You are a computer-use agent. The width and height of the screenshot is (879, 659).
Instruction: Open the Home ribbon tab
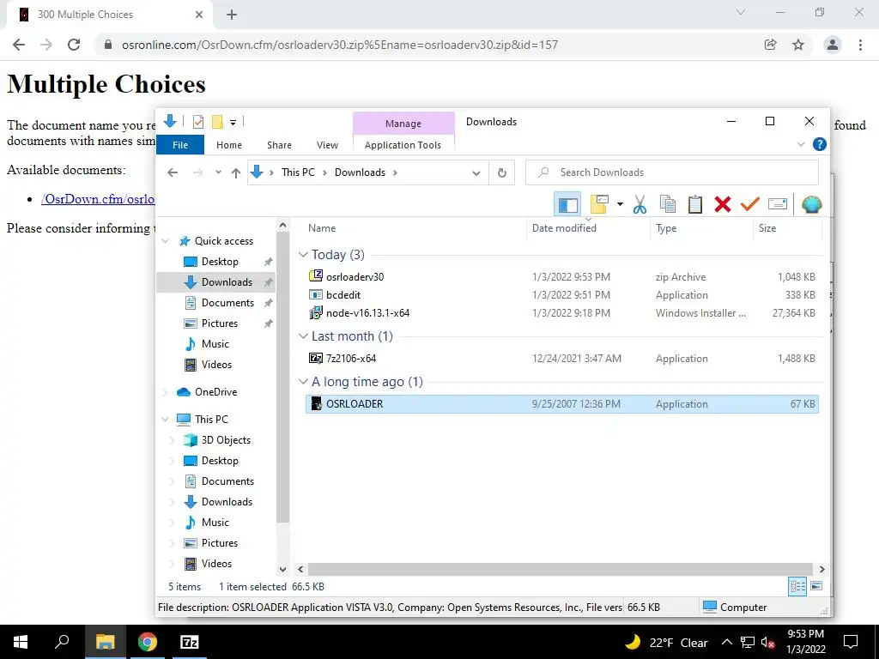(x=228, y=145)
